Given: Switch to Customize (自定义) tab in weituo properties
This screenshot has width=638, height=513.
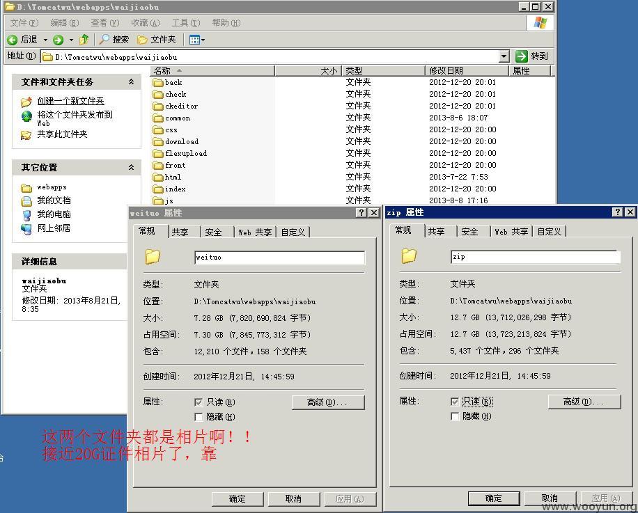Looking at the screenshot, I should click(x=293, y=232).
